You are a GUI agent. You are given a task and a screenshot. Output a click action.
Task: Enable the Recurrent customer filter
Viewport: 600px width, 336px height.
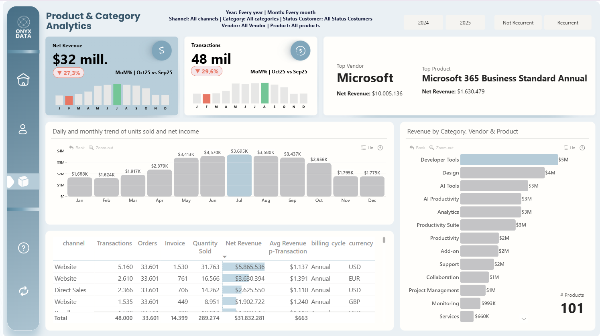(567, 23)
